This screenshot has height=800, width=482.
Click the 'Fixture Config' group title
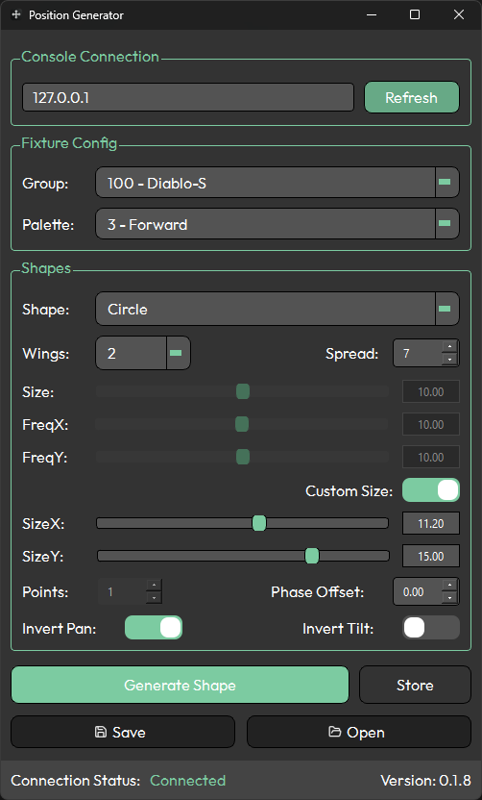tap(69, 143)
